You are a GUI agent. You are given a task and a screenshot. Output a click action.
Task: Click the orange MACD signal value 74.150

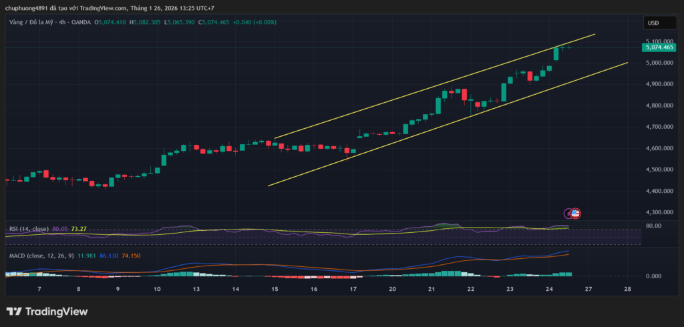tap(132, 256)
